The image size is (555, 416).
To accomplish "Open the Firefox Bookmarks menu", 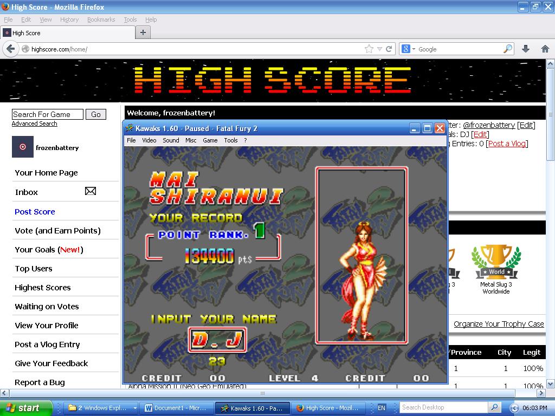I will click(x=101, y=19).
